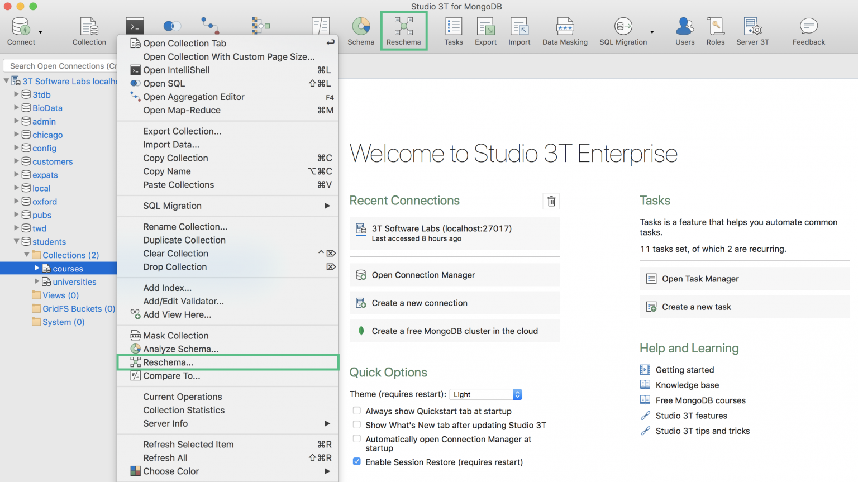Open the Knowledge base link

(x=685, y=385)
